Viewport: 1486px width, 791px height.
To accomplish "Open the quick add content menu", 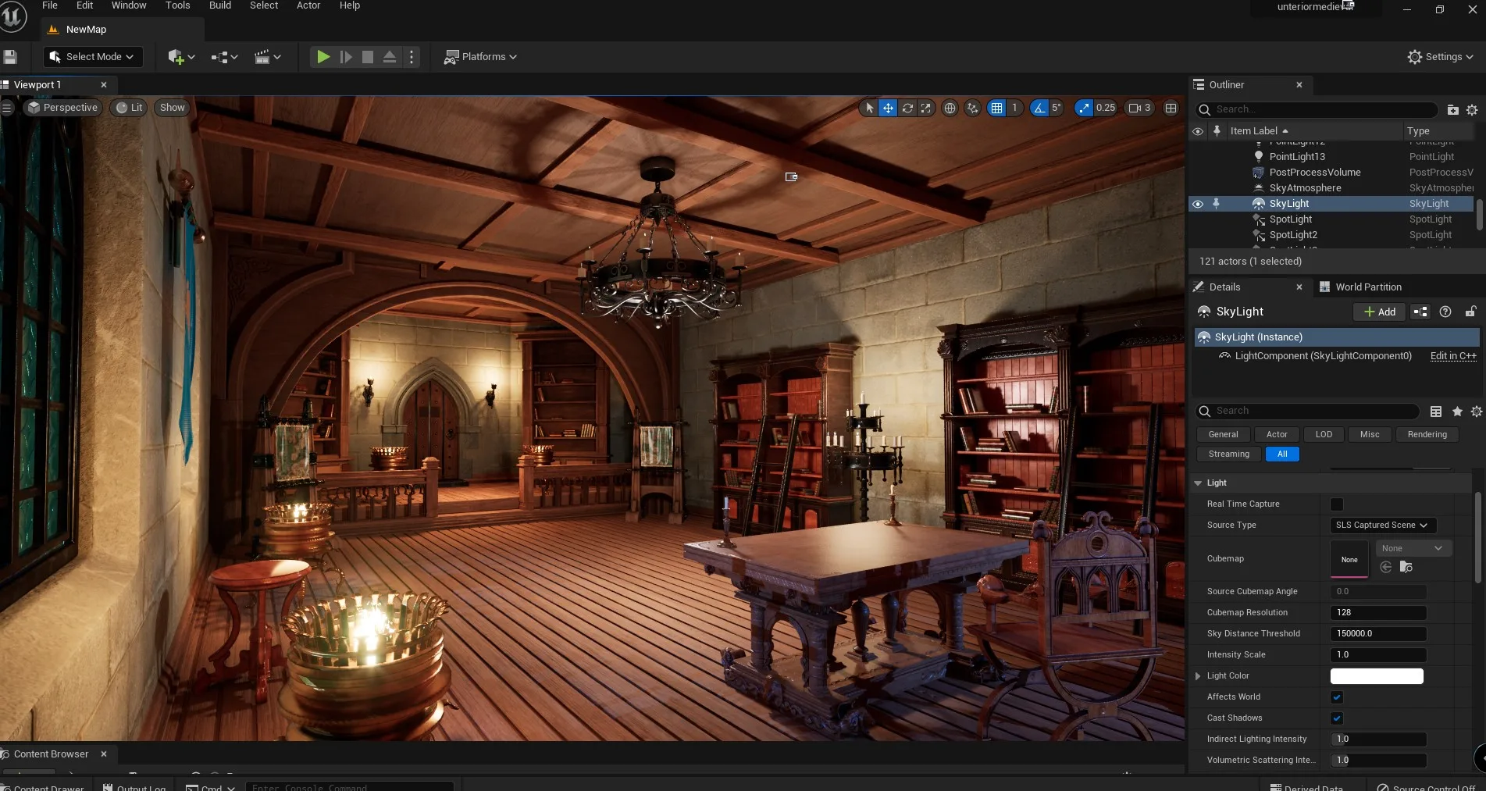I will coord(180,57).
